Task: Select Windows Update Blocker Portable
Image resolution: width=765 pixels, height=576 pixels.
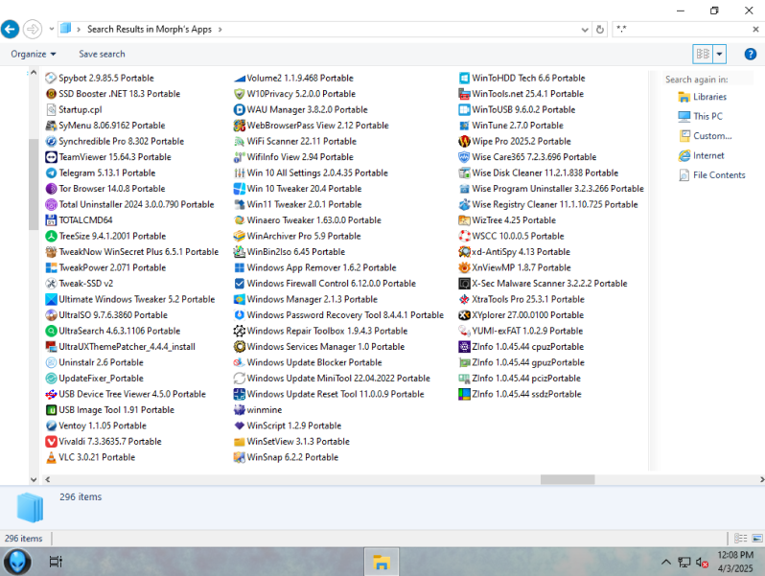Action: click(308, 362)
